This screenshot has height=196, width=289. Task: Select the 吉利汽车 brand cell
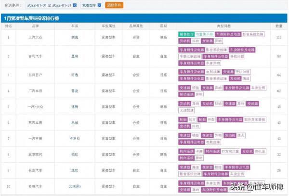(x=35, y=56)
